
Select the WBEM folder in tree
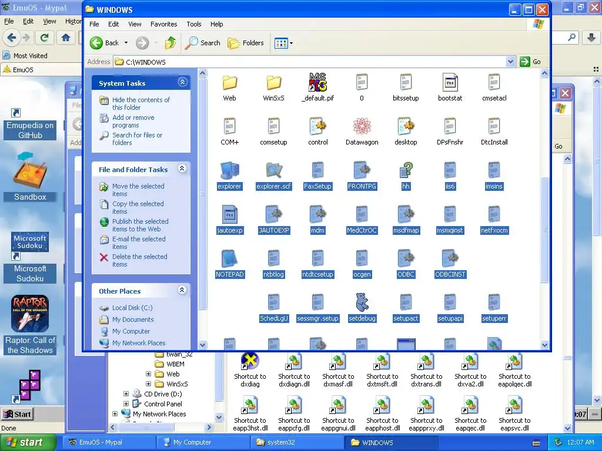[x=175, y=364]
